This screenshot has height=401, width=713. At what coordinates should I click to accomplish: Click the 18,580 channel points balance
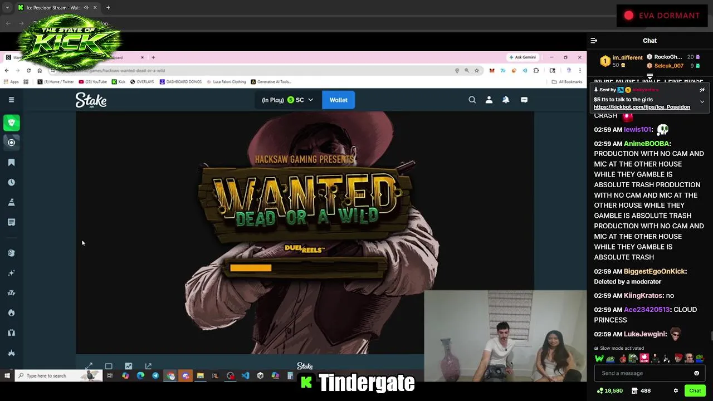609,391
